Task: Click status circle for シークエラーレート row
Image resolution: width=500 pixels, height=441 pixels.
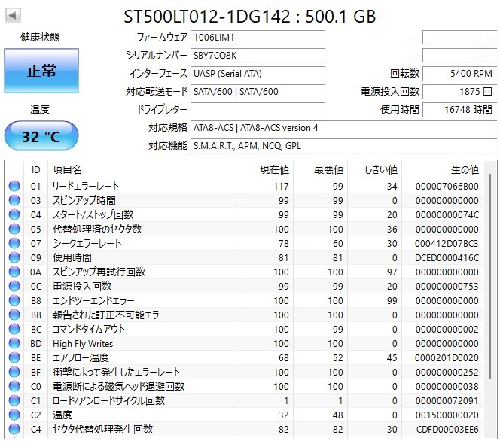Action: click(14, 243)
